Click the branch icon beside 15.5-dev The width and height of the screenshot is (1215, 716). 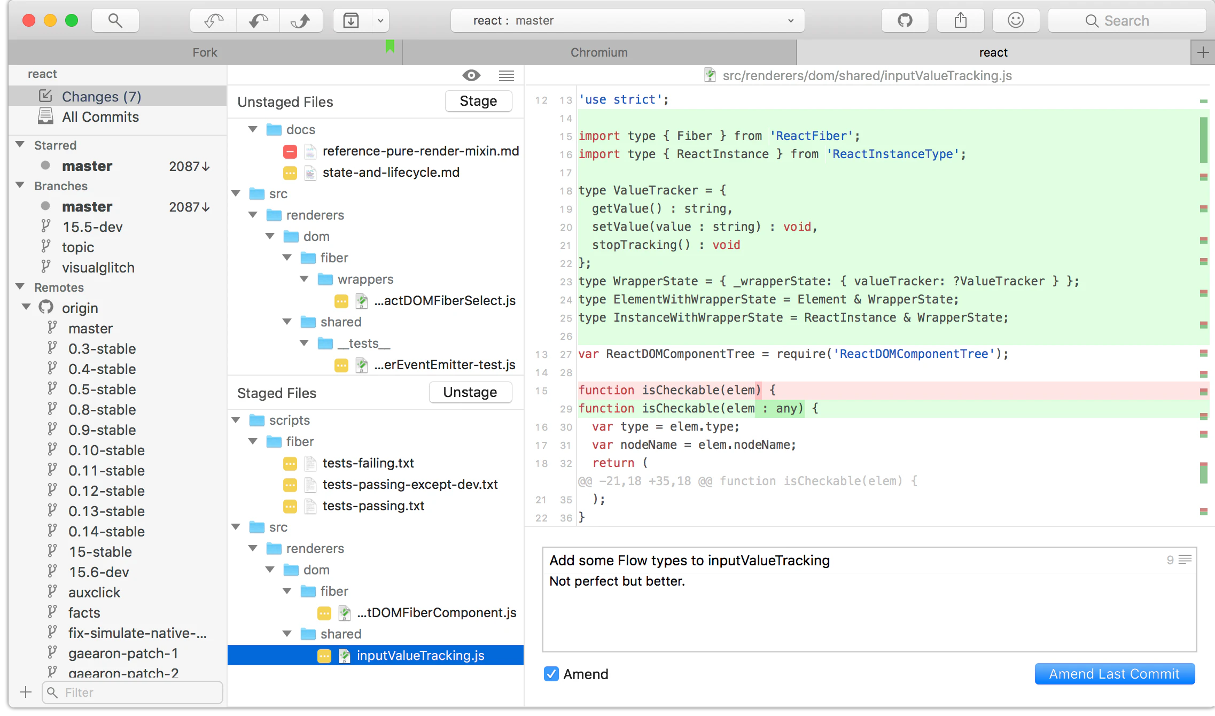coord(46,226)
